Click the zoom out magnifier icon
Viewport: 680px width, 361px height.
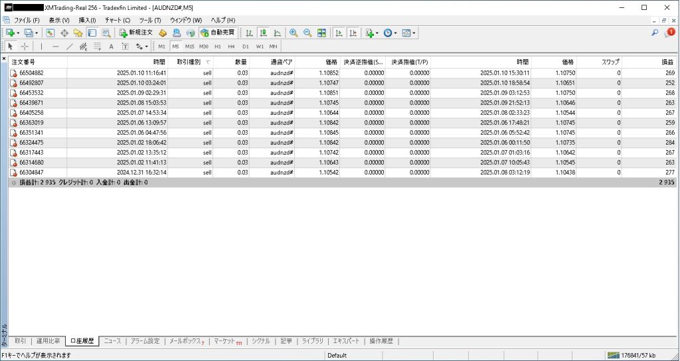click(x=307, y=33)
